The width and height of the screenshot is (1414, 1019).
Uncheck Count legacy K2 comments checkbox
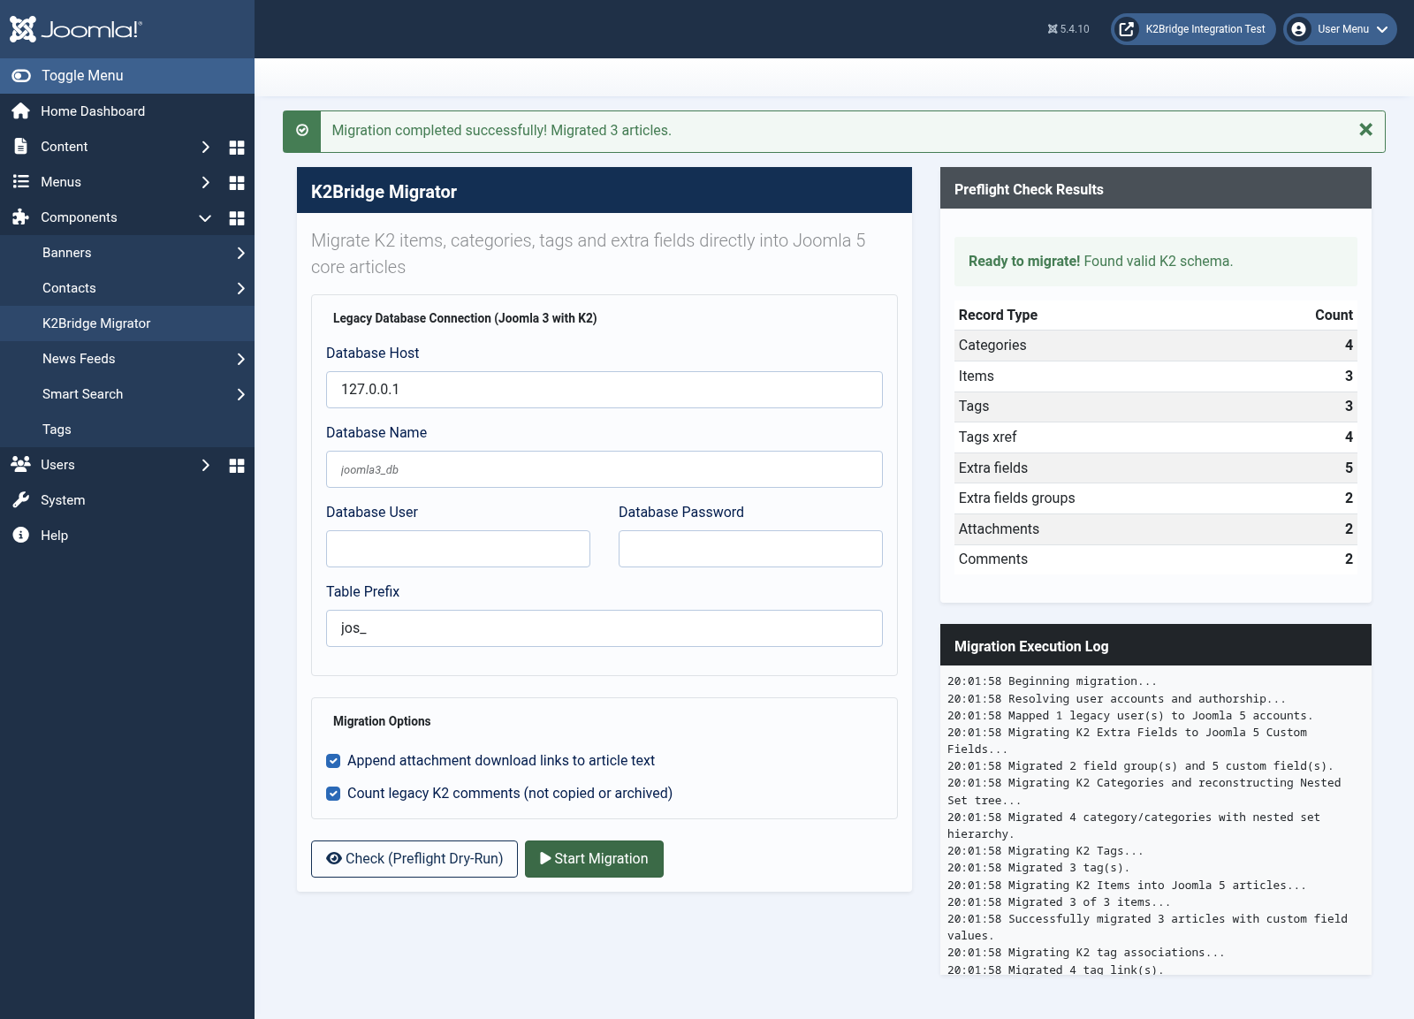tap(333, 794)
